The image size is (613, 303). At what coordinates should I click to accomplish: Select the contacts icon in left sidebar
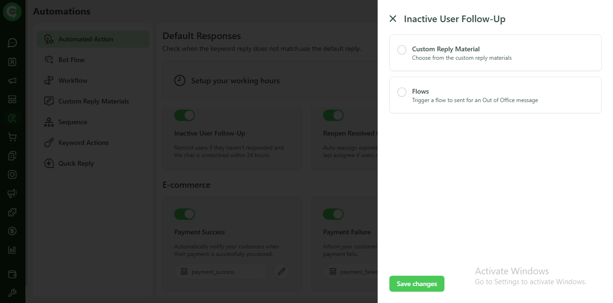[x=12, y=62]
